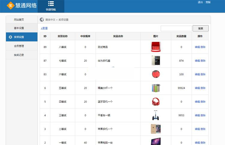The width and height of the screenshot is (225, 145).
Task: Click 删除 for the 七等奖 row
Action: pos(203,61)
